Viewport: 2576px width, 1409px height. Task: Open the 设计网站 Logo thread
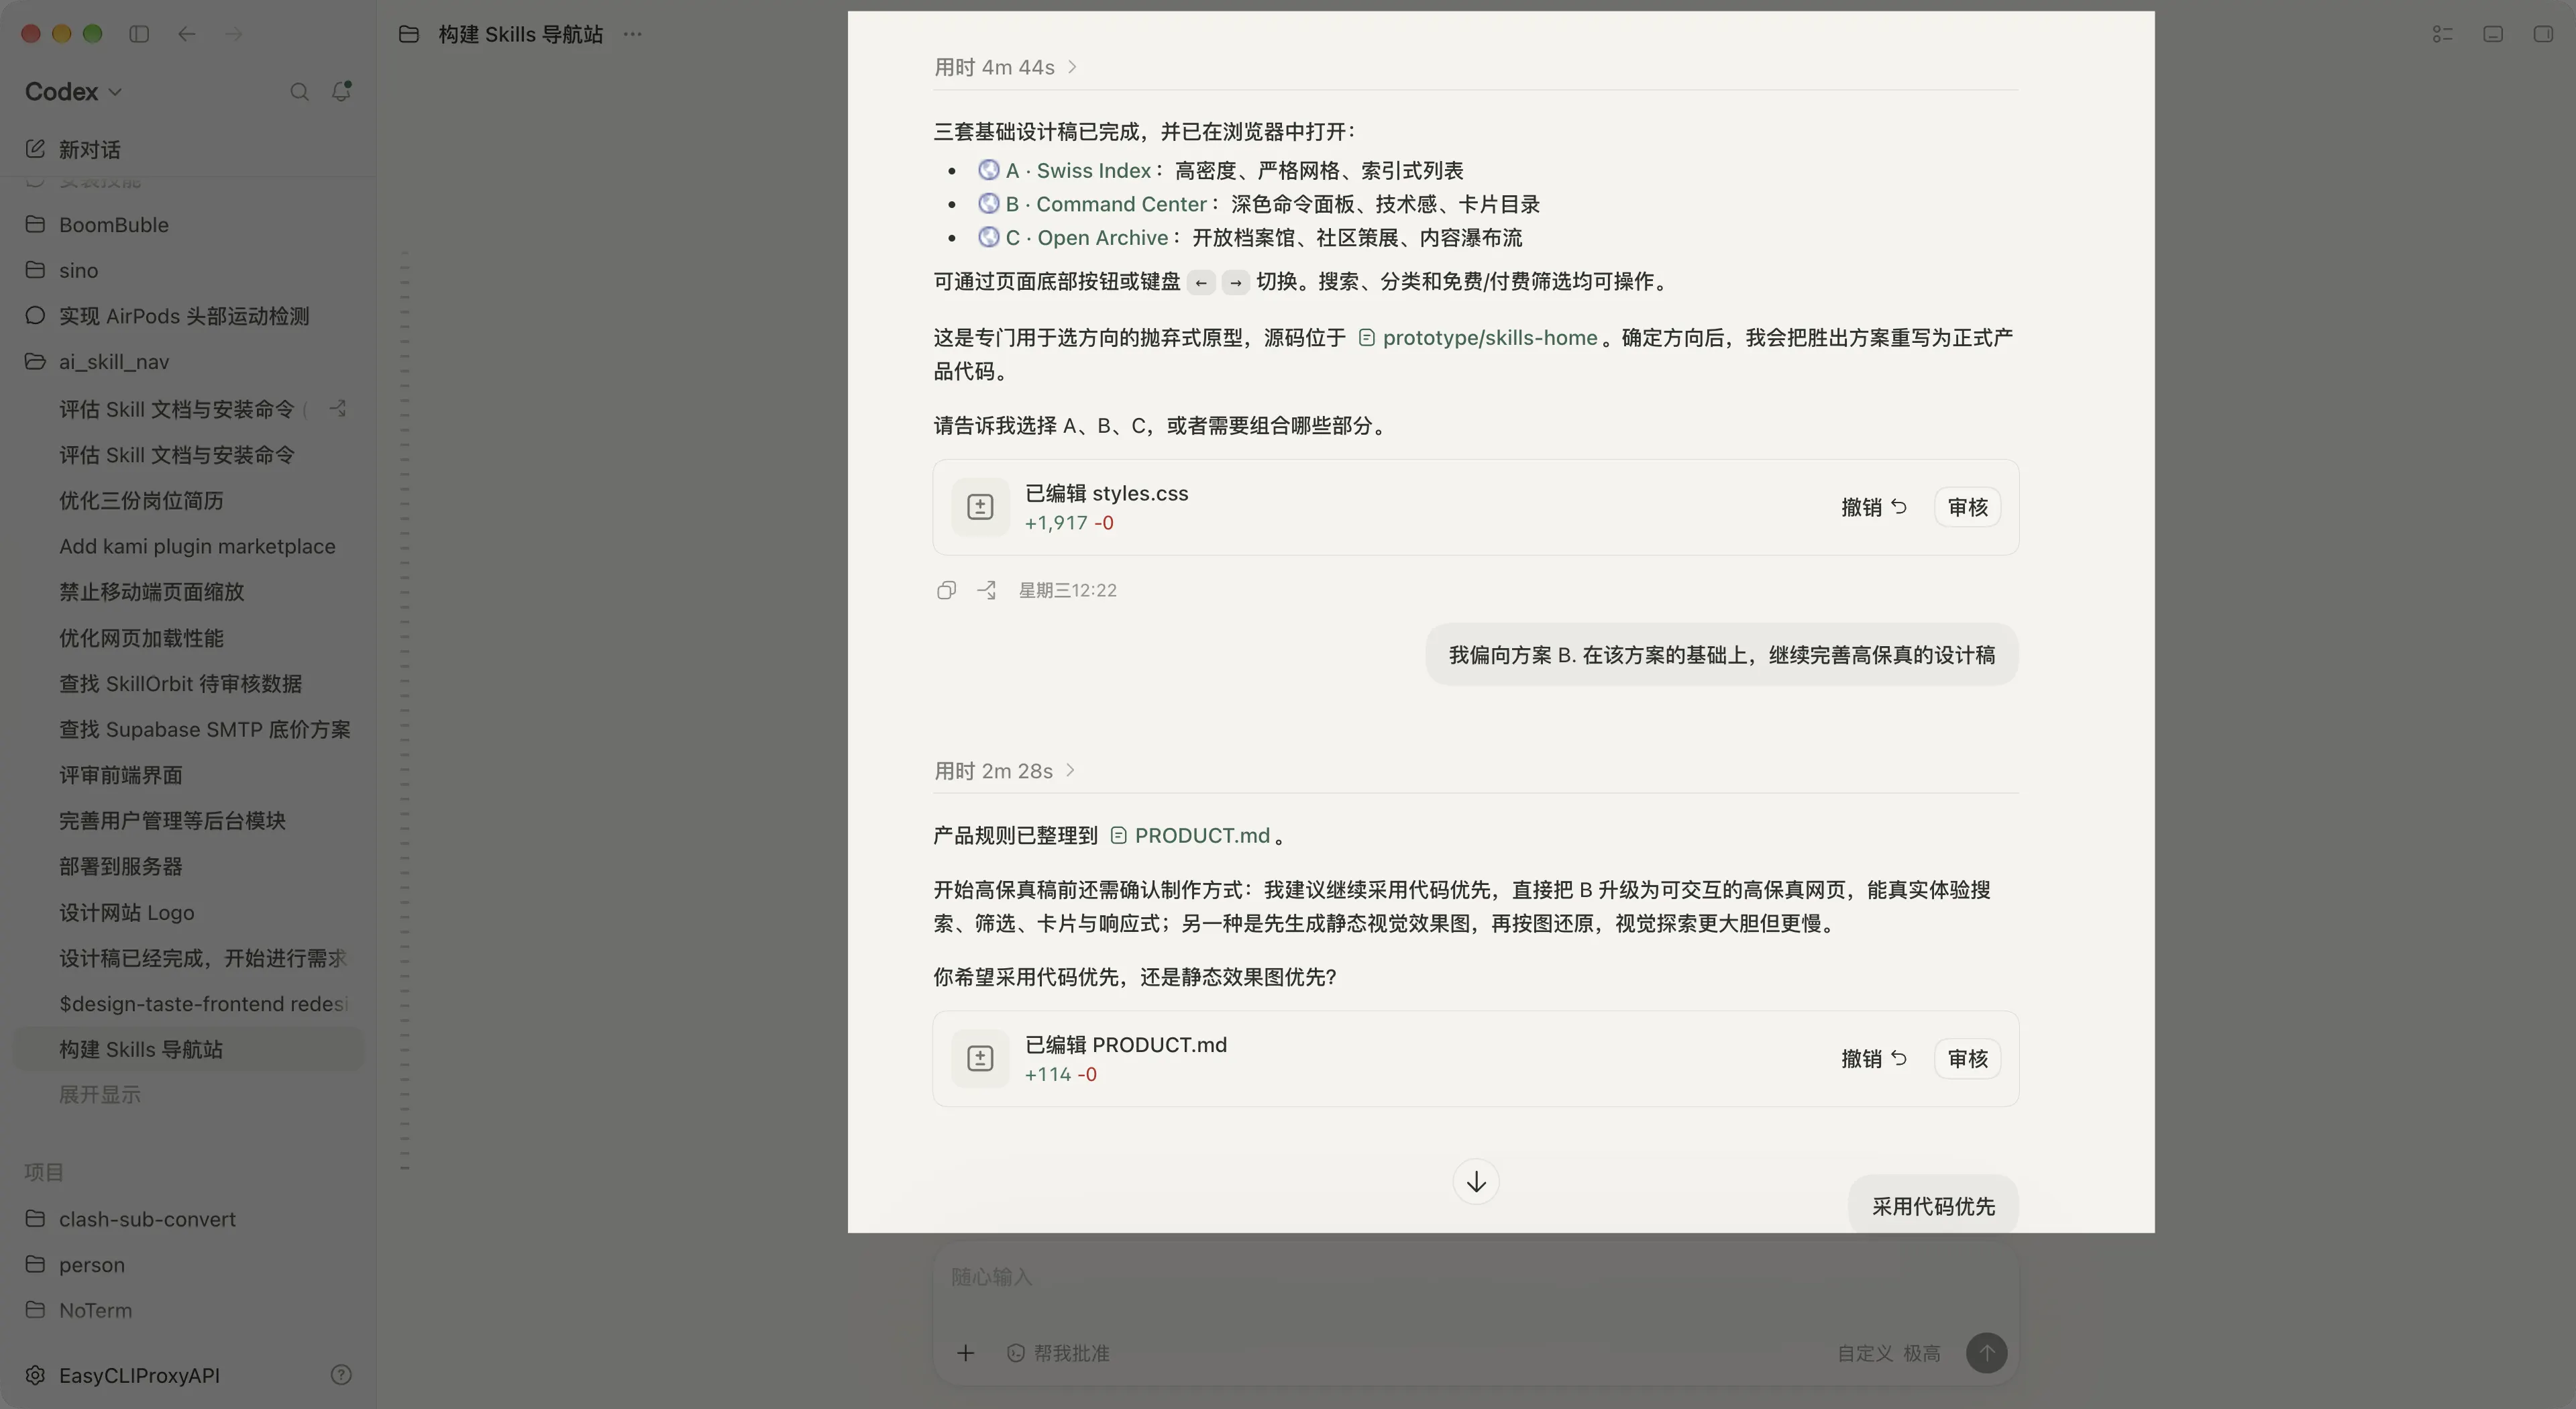[190, 912]
